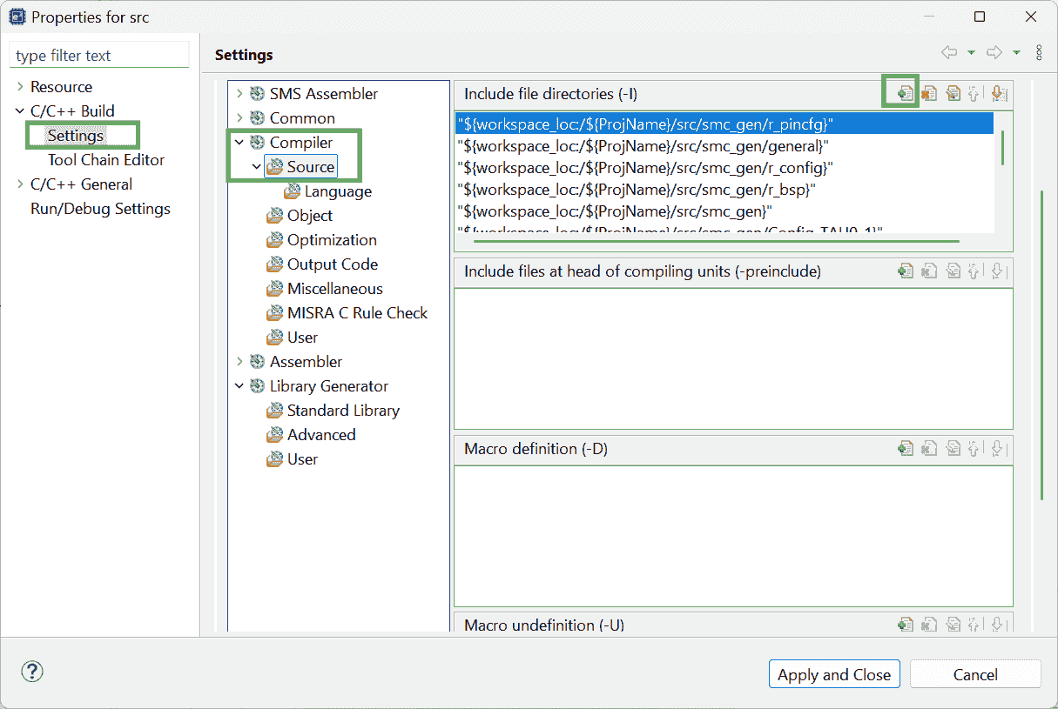This screenshot has width=1058, height=709.
Task: Click the type filter text field
Action: (98, 56)
